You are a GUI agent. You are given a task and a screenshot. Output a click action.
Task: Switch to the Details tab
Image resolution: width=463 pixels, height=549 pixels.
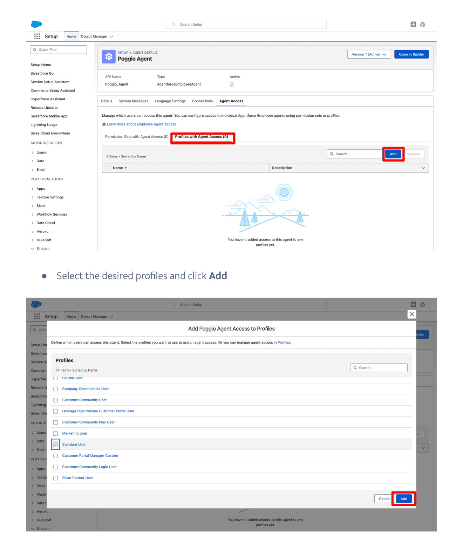[x=107, y=101]
